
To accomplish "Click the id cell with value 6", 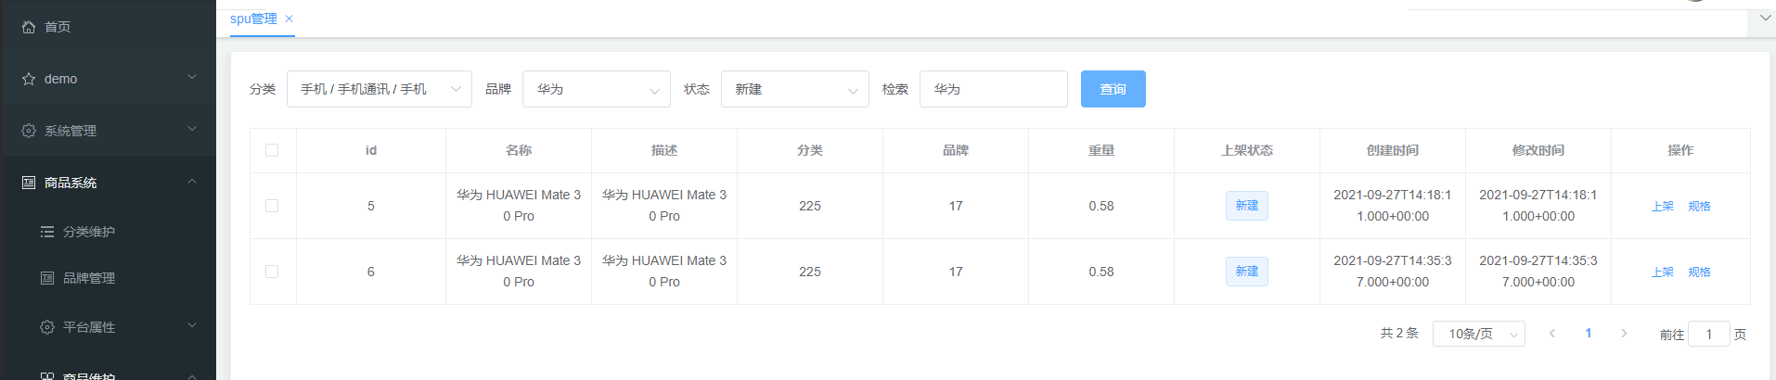I will click(371, 272).
